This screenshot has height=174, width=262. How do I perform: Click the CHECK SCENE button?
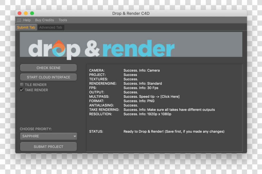point(48,68)
